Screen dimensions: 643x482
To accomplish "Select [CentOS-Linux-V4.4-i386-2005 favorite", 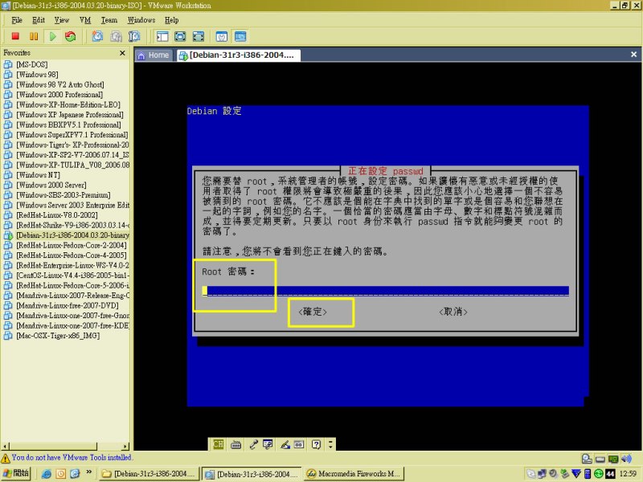I will (72, 276).
